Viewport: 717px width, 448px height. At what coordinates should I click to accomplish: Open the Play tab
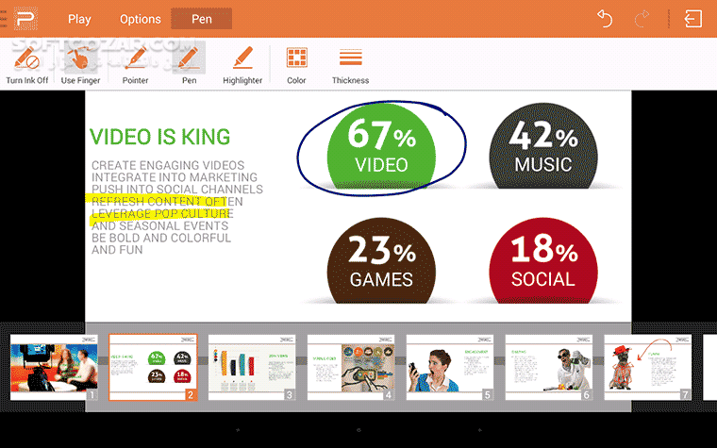[x=79, y=19]
